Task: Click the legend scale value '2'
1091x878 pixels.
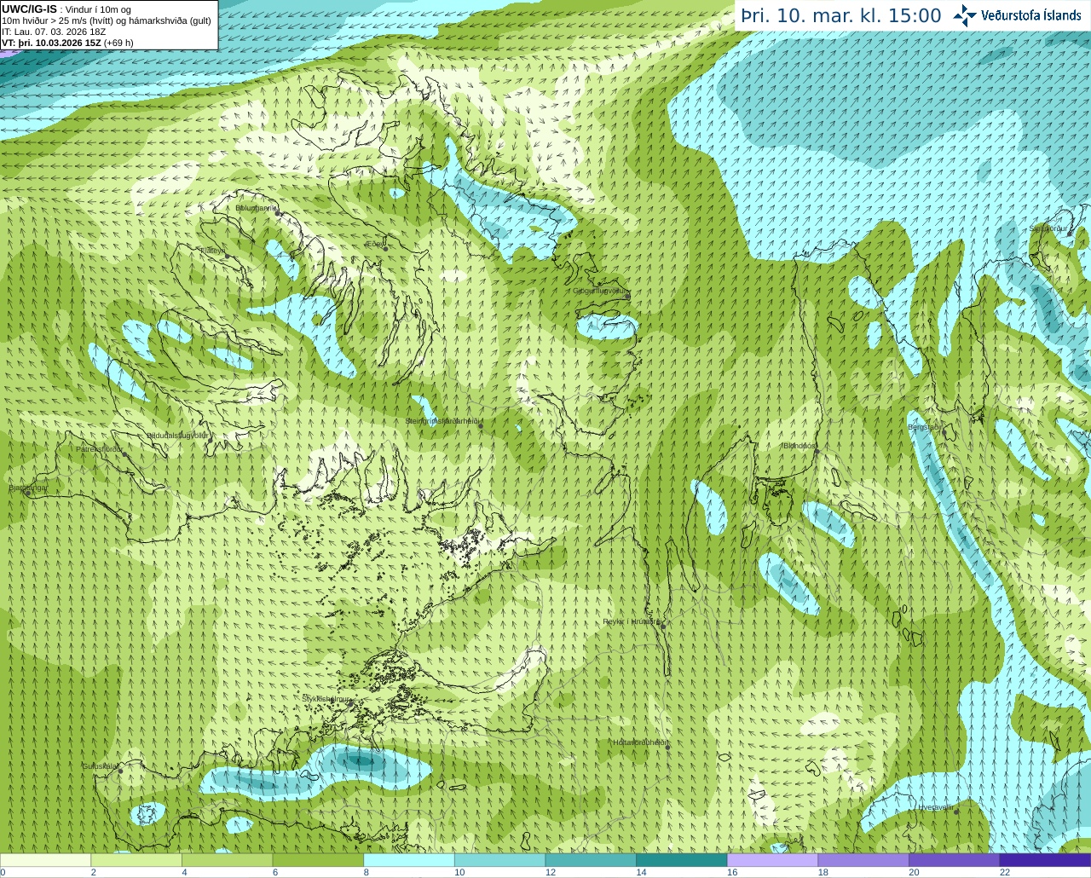Action: pos(94,872)
